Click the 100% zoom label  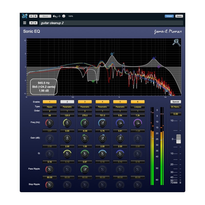click(x=71, y=16)
